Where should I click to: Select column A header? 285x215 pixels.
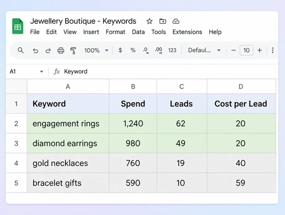click(68, 87)
